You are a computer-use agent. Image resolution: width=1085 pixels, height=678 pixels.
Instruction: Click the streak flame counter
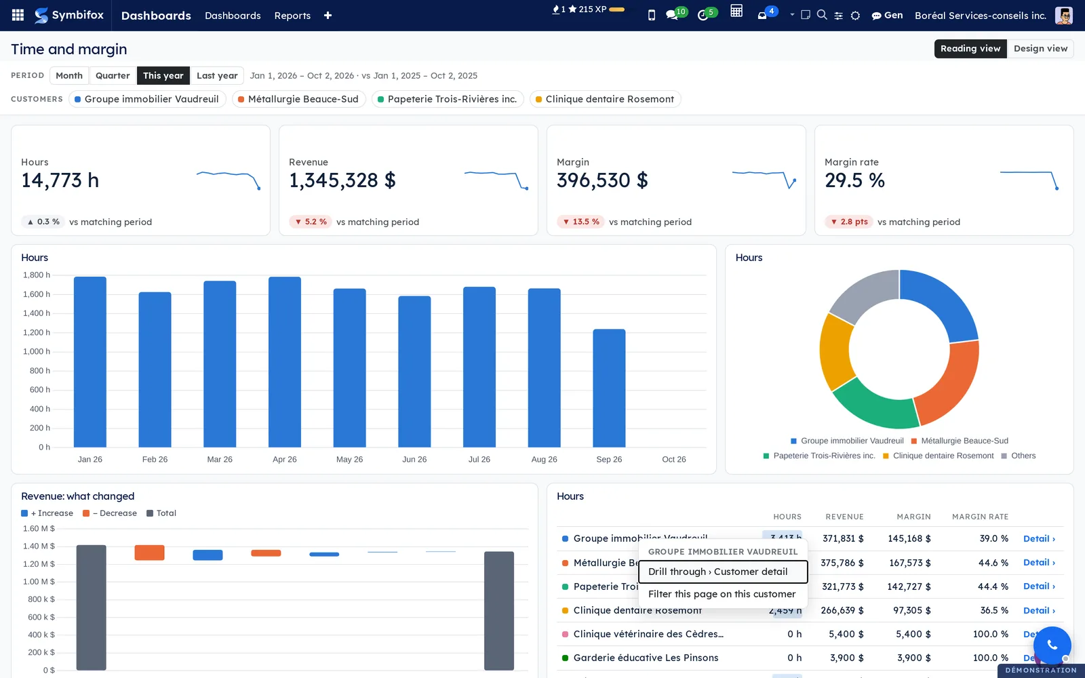(x=559, y=9)
